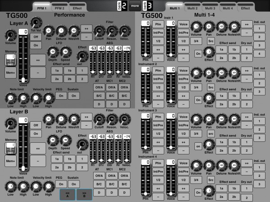
Task: Click Instr 1 Pan knob
Action: (x=209, y=26)
